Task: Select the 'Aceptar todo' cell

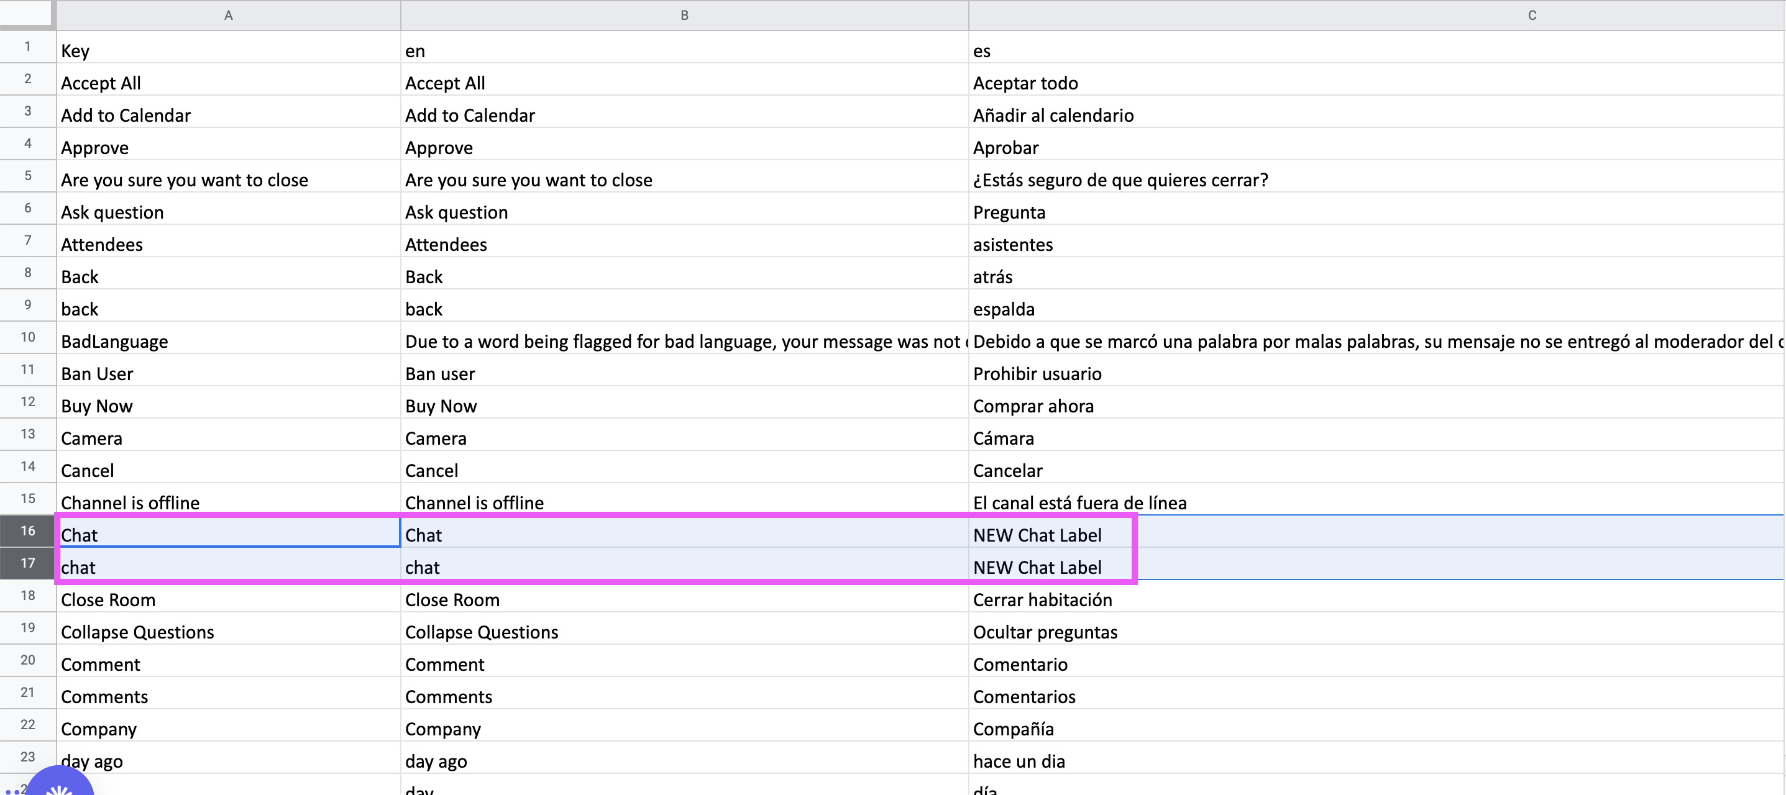Action: 1025,83
